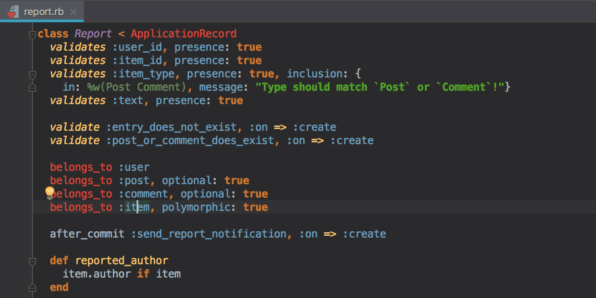Click the message: key

(224, 87)
